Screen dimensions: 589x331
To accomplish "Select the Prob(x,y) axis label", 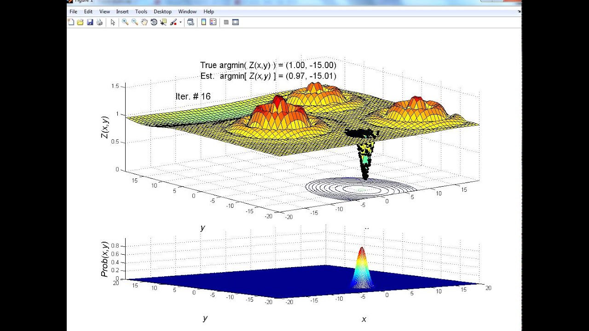I will click(x=104, y=259).
